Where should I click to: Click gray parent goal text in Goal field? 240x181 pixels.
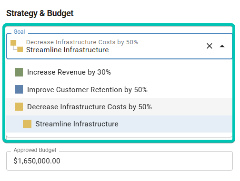click(82, 42)
